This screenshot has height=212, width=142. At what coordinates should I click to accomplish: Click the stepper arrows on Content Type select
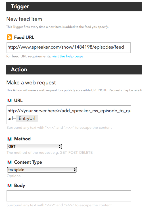(75, 170)
